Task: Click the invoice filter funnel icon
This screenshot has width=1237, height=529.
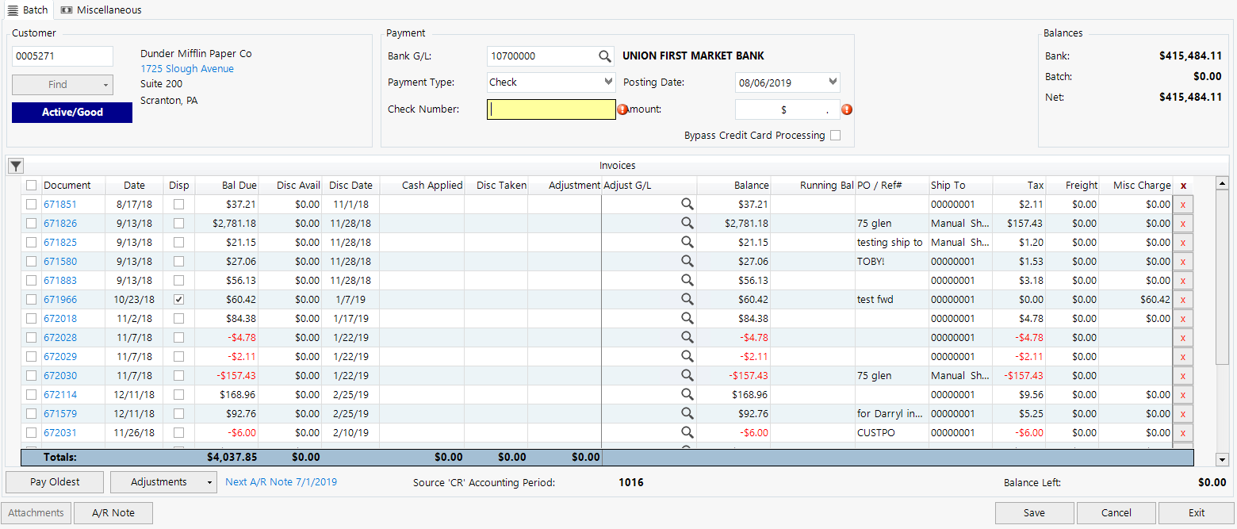Action: 16,166
